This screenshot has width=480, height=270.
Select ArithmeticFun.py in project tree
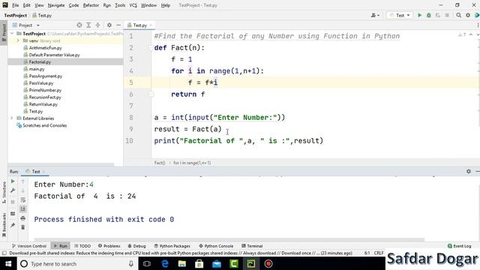pos(45,48)
